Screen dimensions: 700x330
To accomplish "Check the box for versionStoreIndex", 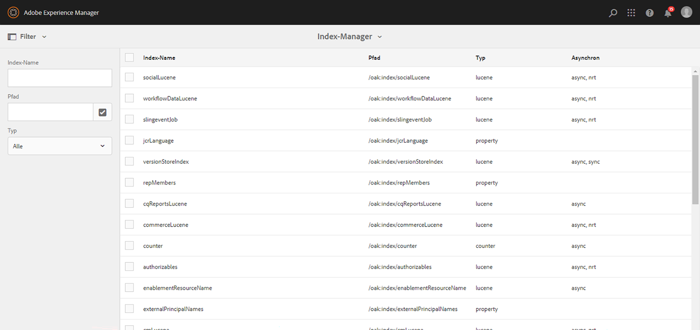I will pyautogui.click(x=129, y=161).
